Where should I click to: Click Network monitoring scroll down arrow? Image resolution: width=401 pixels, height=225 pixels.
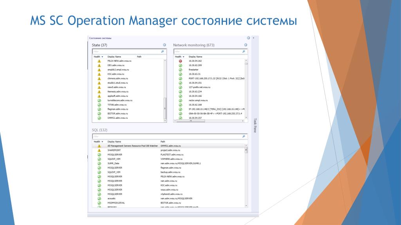click(246, 118)
